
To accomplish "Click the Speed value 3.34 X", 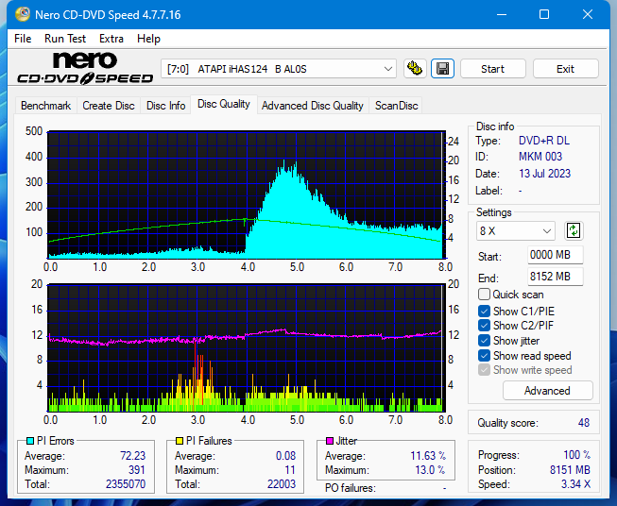I will [575, 484].
